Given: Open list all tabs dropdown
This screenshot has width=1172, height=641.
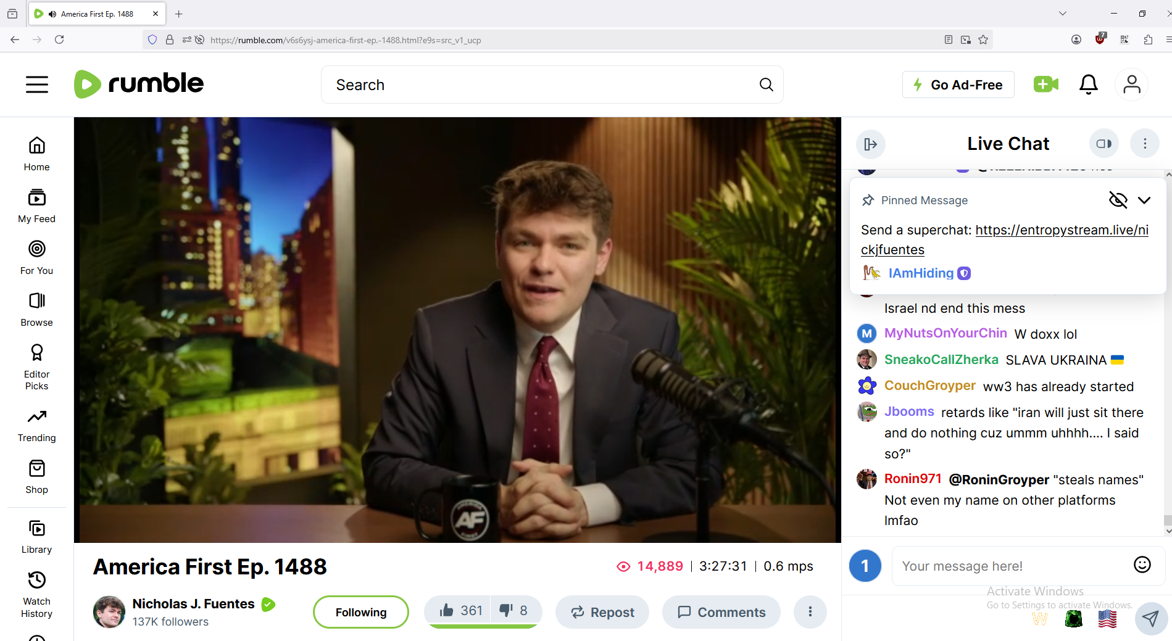Looking at the screenshot, I should pos(1062,14).
